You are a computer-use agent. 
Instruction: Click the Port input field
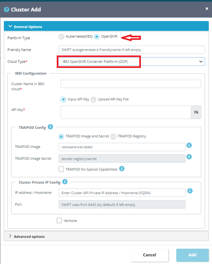(122, 204)
